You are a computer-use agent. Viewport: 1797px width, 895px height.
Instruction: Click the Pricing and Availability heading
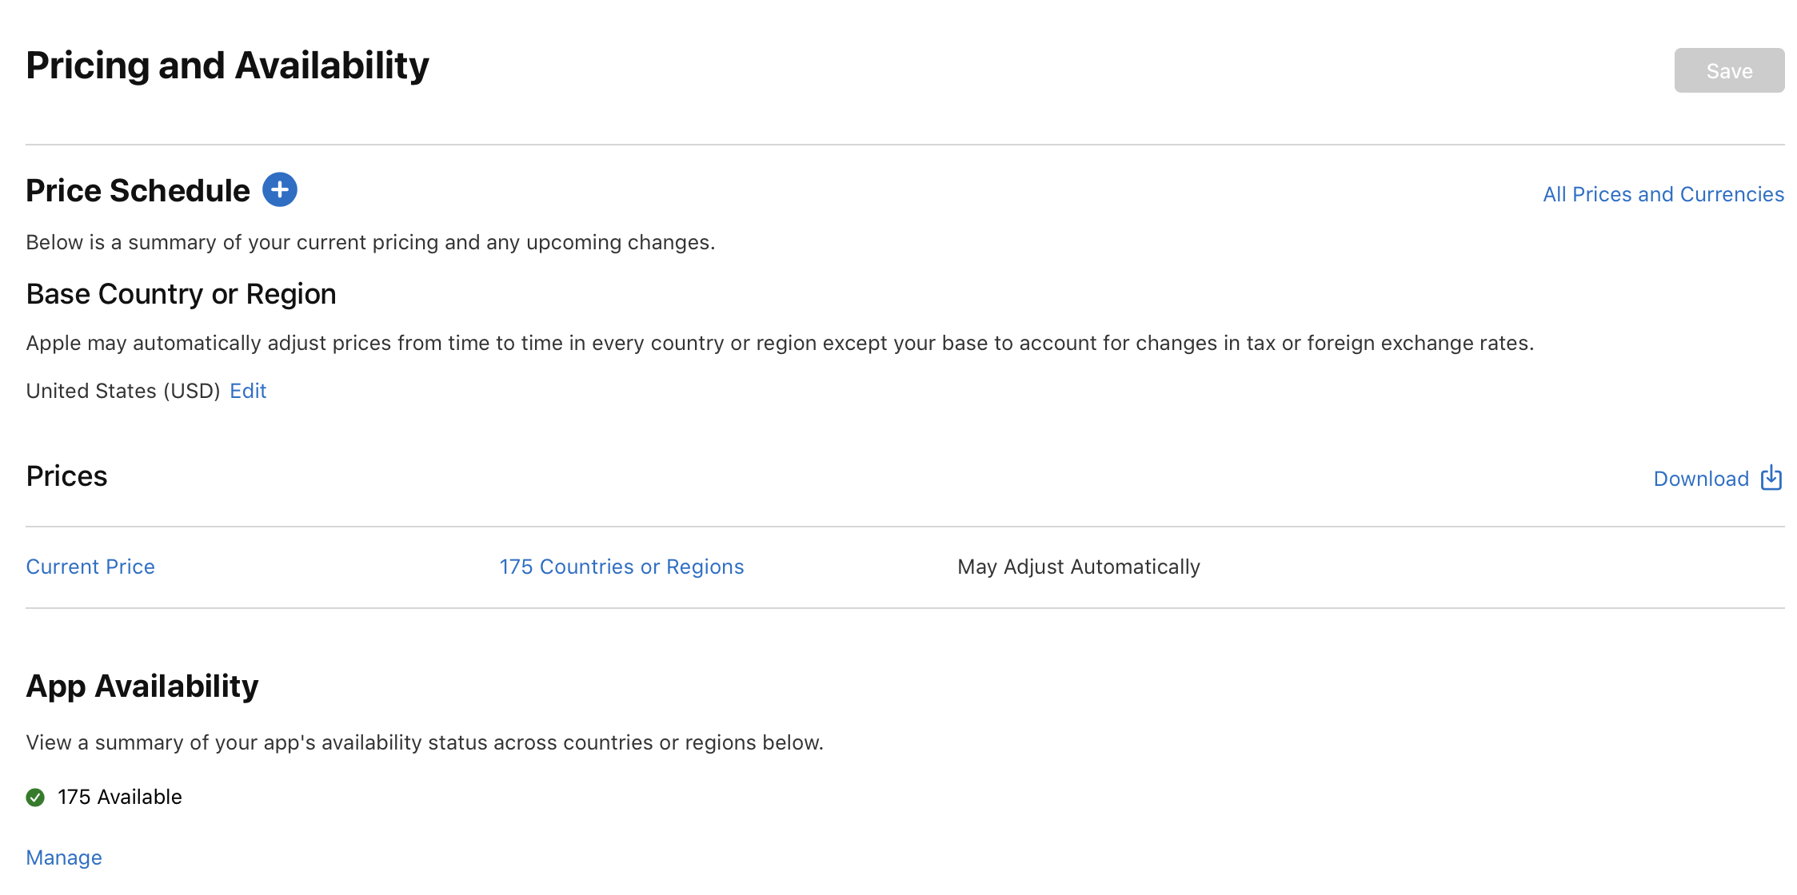tap(227, 66)
